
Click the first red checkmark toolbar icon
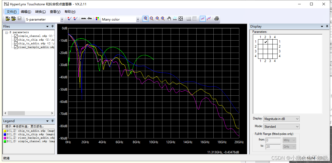pyautogui.click(x=69, y=19)
